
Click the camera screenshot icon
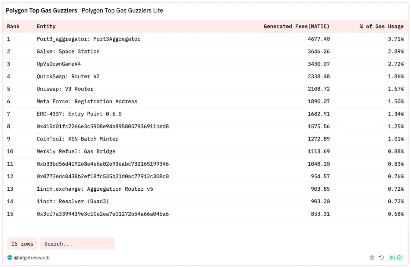(x=372, y=258)
